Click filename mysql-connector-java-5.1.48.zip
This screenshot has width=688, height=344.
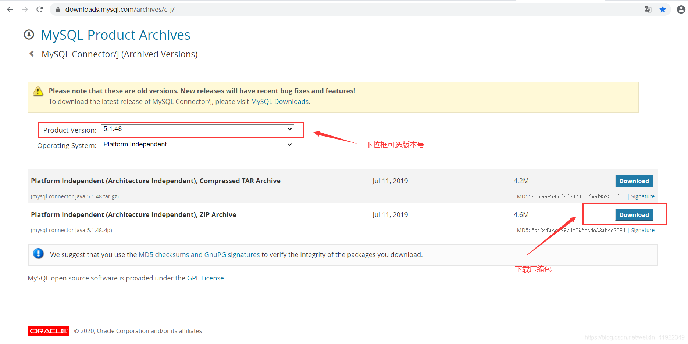pos(71,230)
